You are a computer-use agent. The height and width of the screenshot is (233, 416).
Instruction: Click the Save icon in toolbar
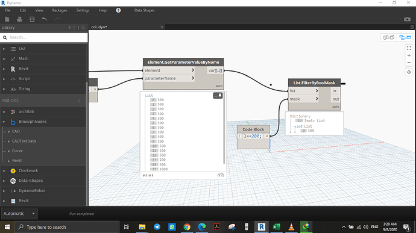[x=32, y=19]
